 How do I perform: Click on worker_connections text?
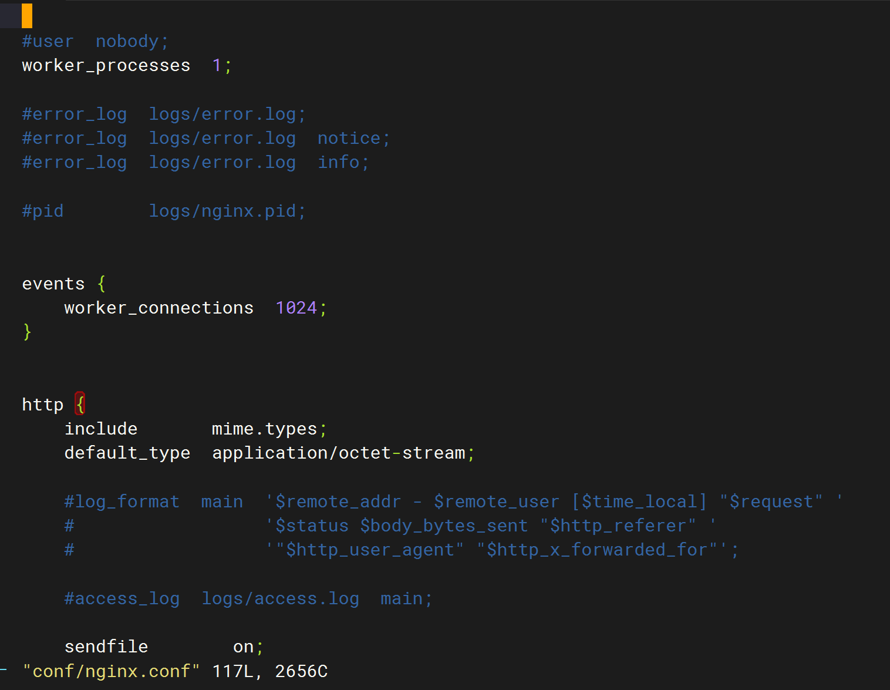[x=159, y=308]
